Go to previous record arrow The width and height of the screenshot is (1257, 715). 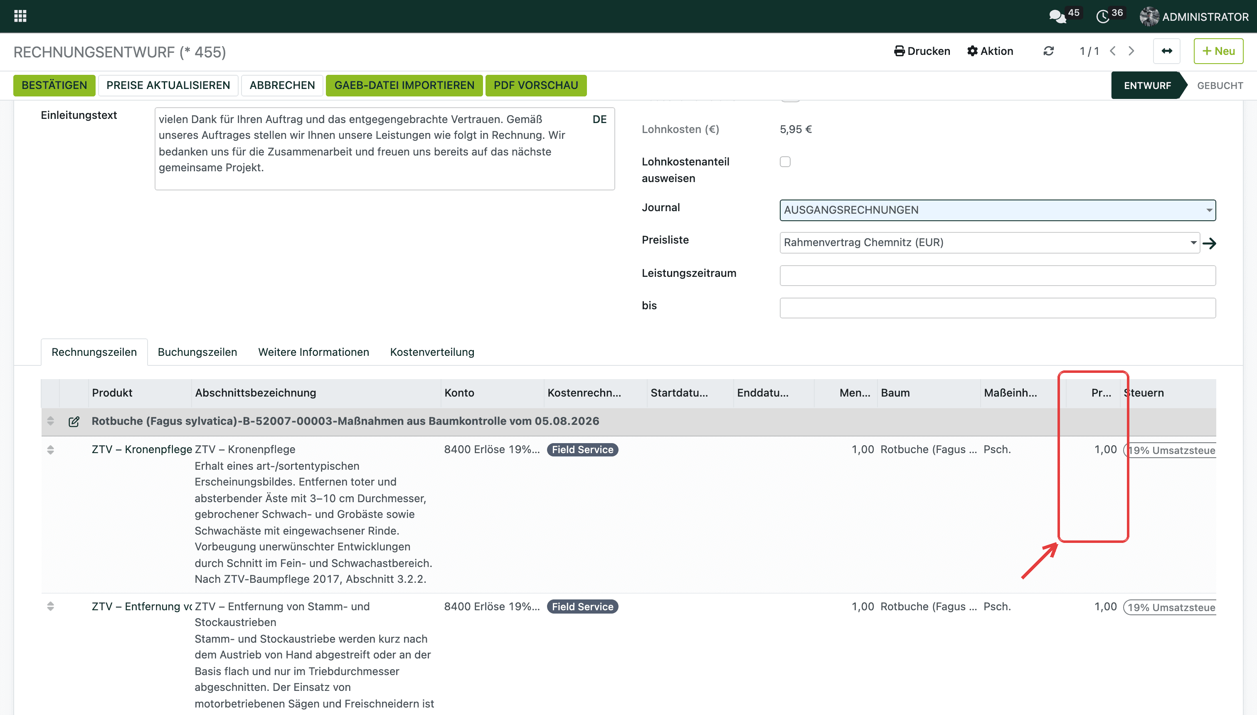click(x=1113, y=51)
